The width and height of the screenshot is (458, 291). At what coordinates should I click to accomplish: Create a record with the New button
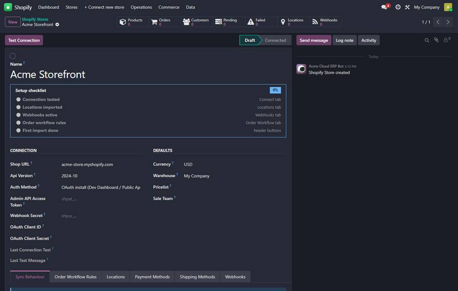tap(12, 22)
